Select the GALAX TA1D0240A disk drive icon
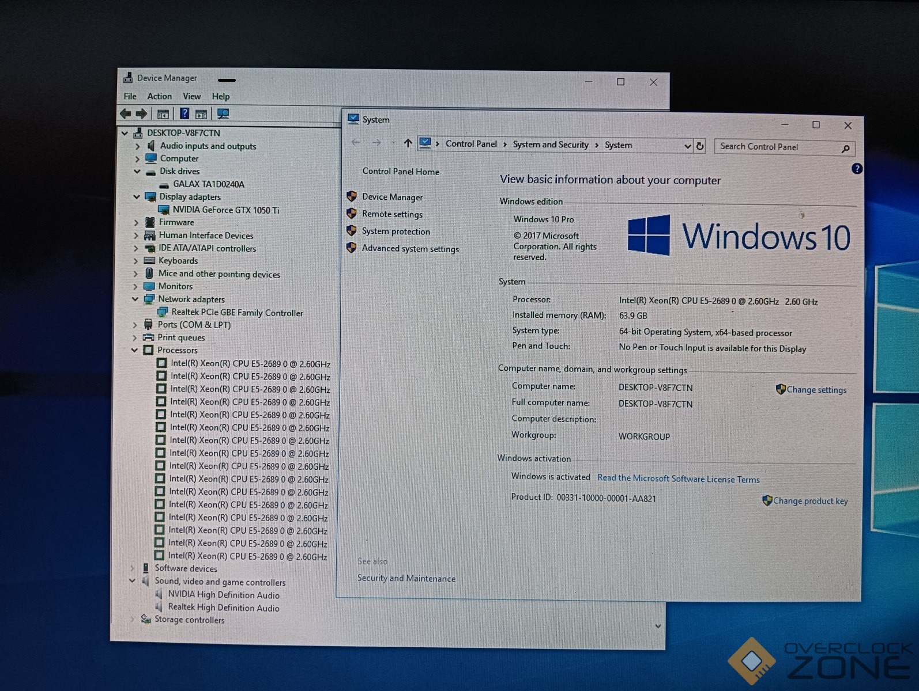Screen dimensions: 919x691 [x=164, y=184]
